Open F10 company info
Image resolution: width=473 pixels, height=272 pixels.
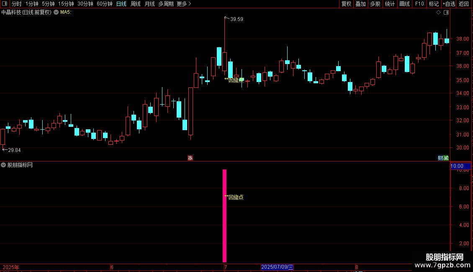(x=419, y=4)
